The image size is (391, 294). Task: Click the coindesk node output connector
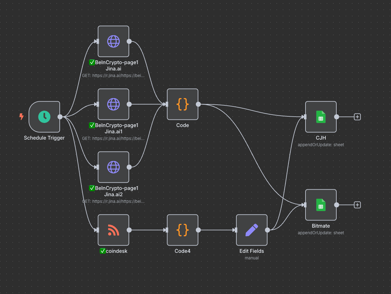pos(129,230)
